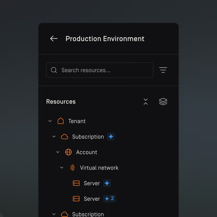The width and height of the screenshot is (217, 217).
Task: Open the Resources panel header
Action: (61, 101)
